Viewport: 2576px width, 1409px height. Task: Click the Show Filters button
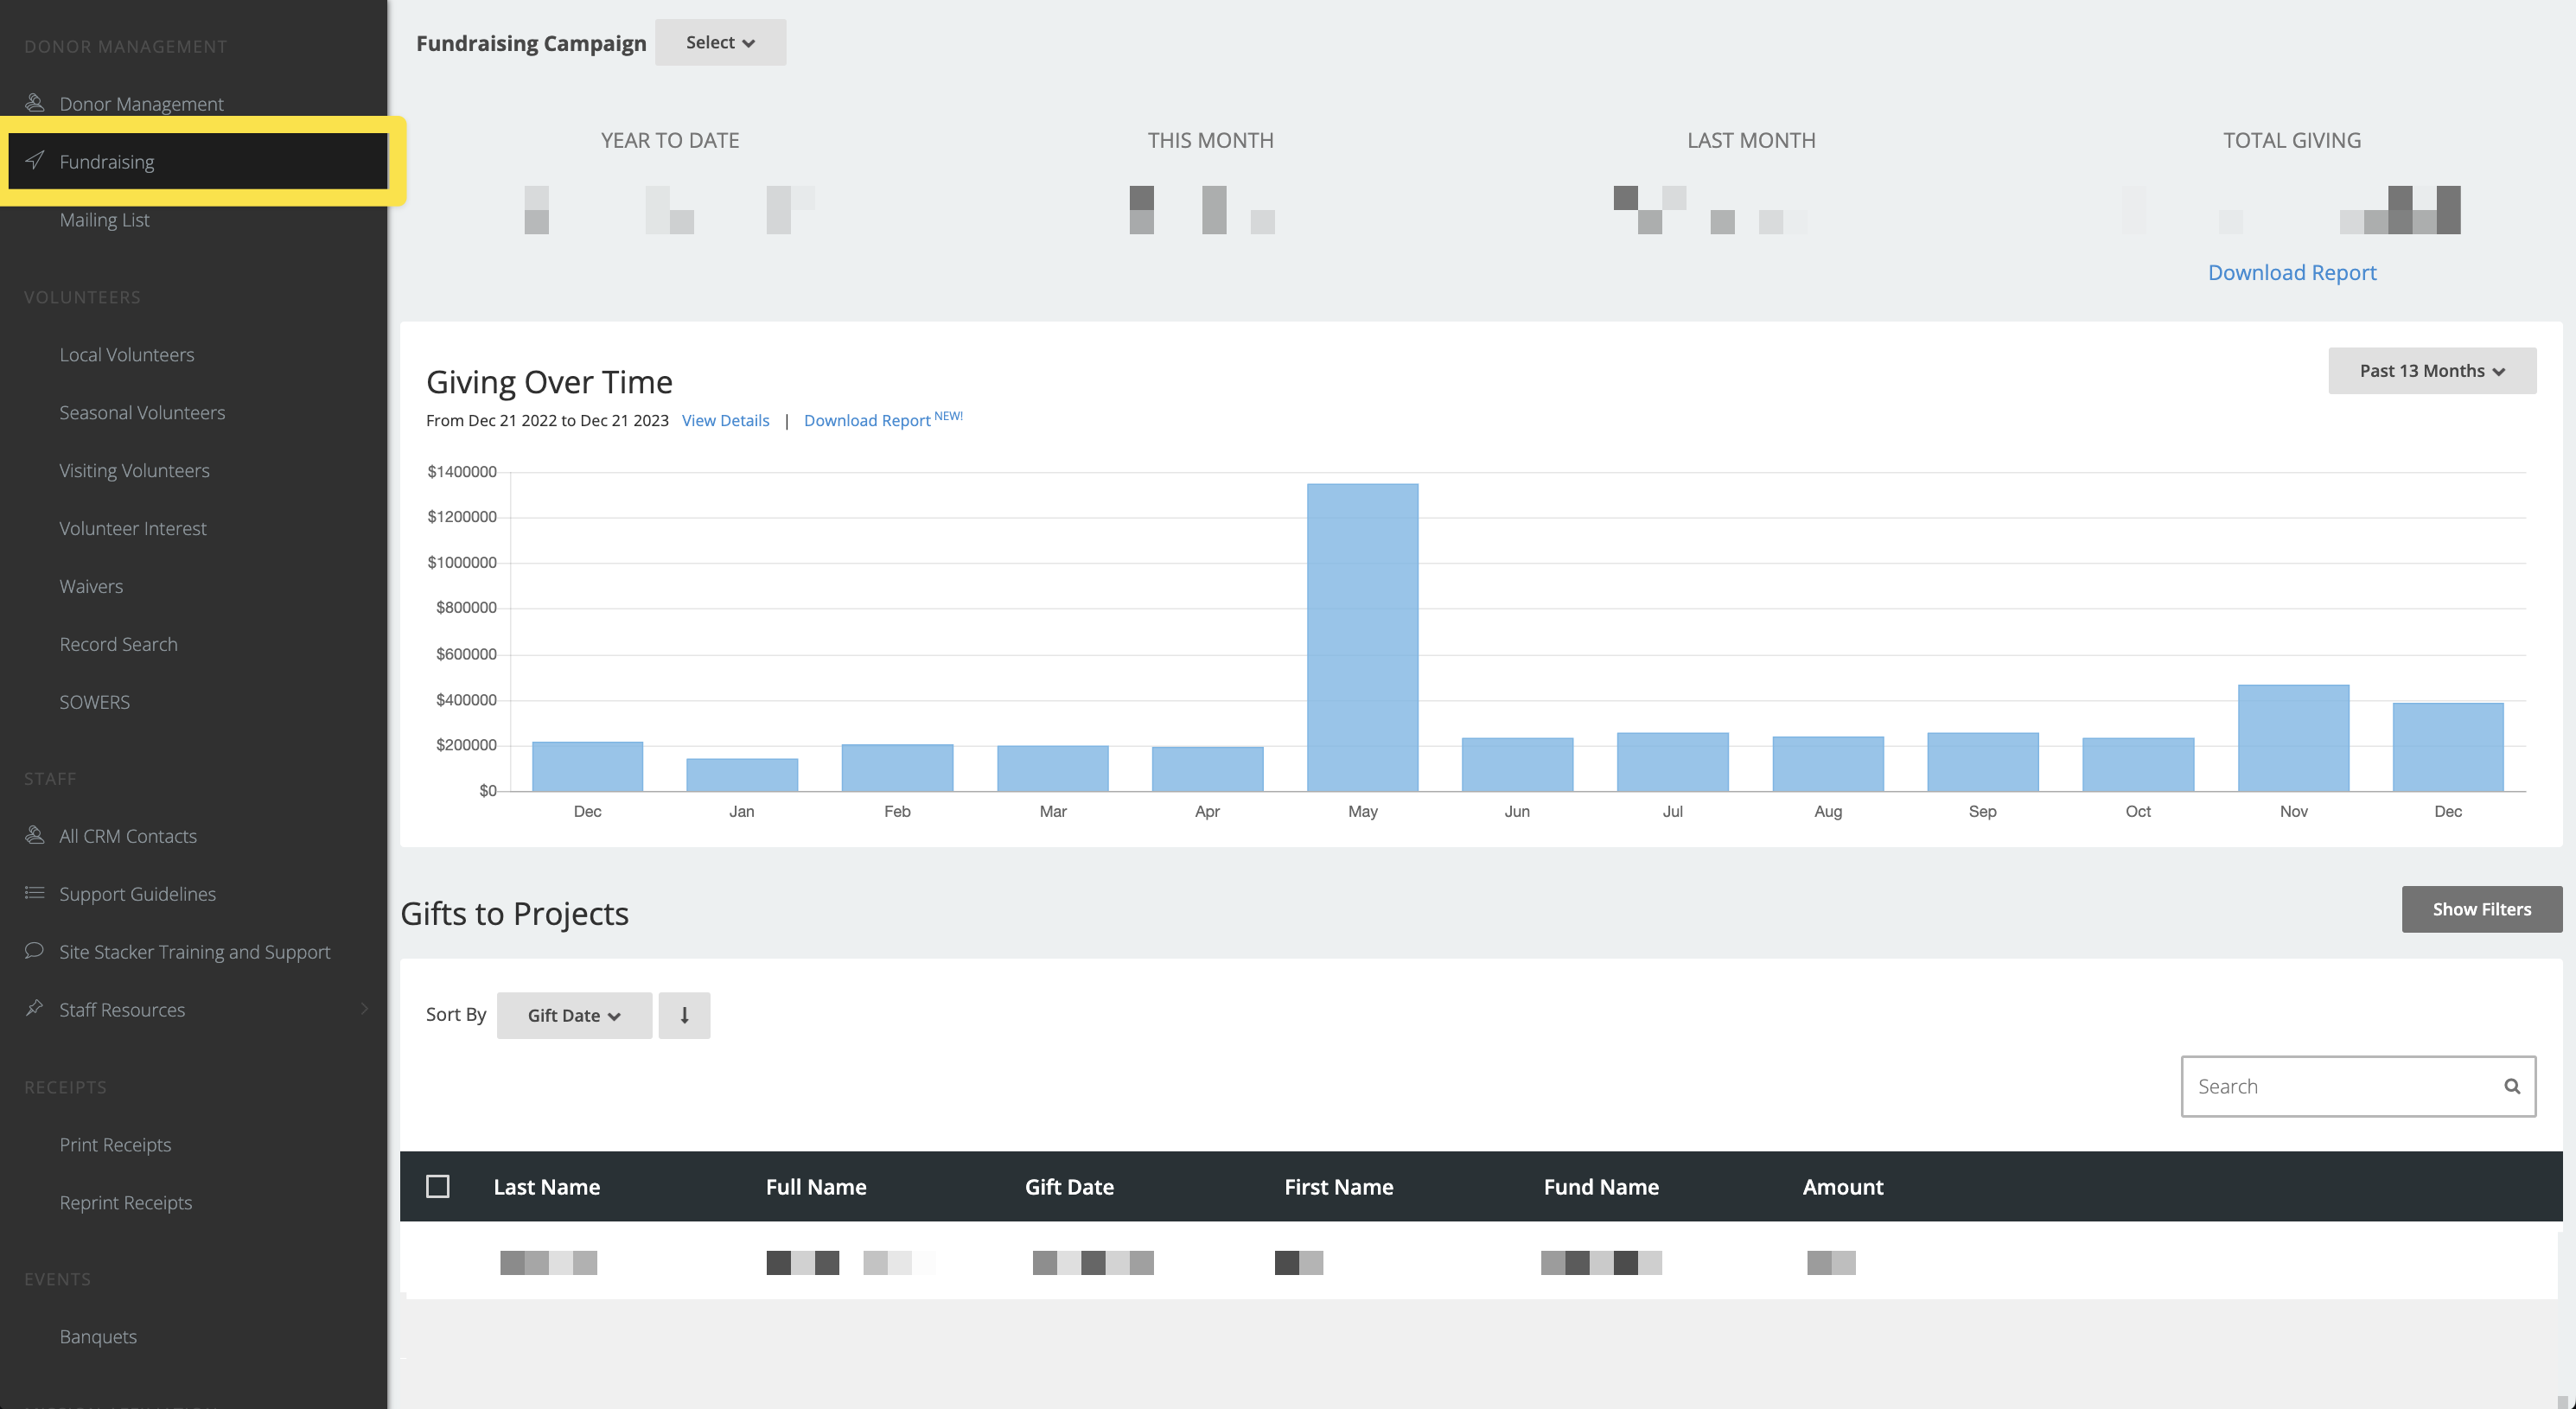click(2481, 909)
